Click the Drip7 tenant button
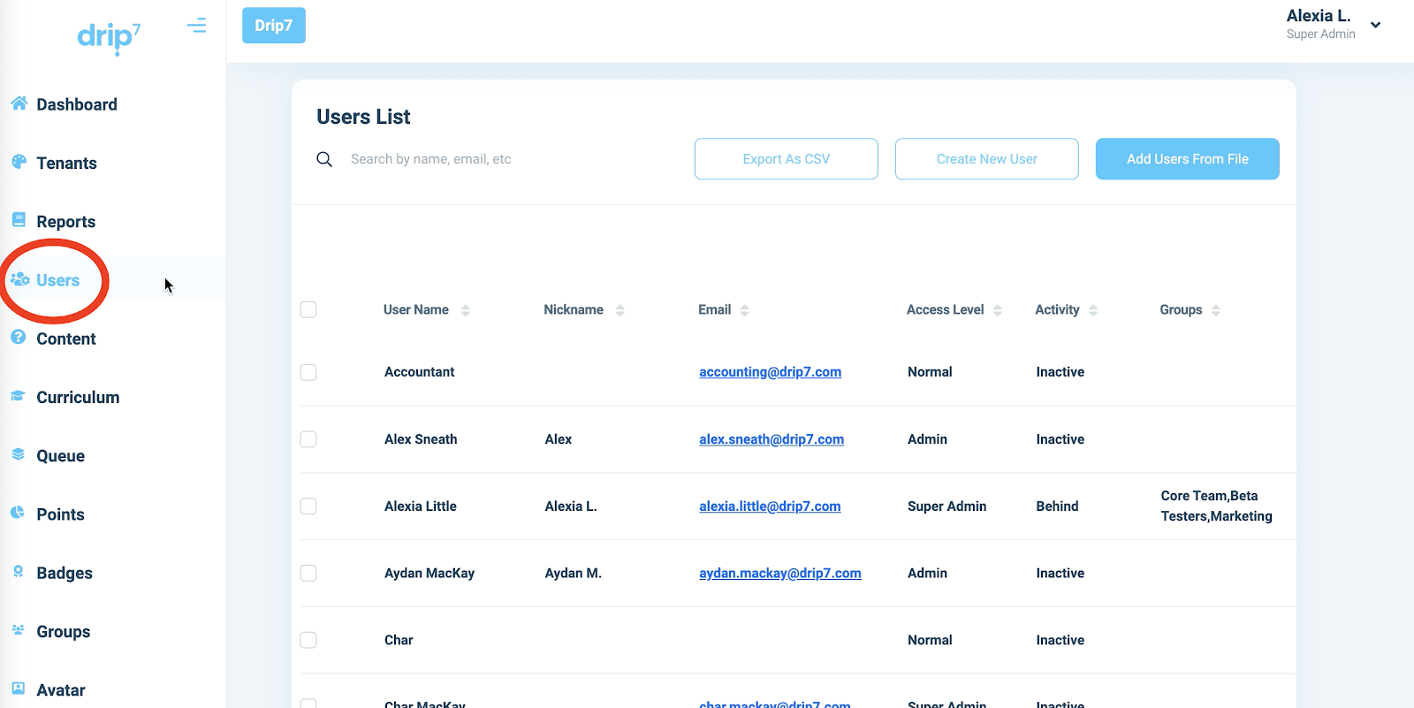The image size is (1414, 708). point(274,26)
